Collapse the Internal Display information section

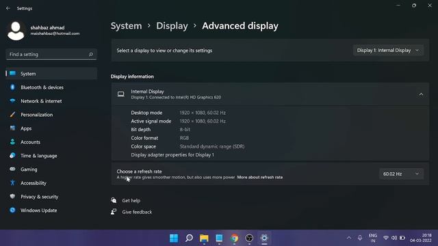[421, 94]
